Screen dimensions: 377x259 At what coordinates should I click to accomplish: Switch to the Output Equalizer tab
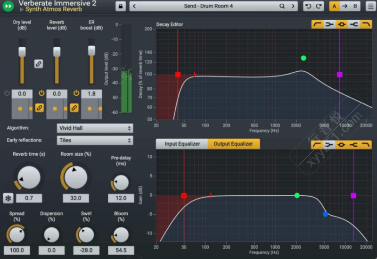(x=233, y=144)
